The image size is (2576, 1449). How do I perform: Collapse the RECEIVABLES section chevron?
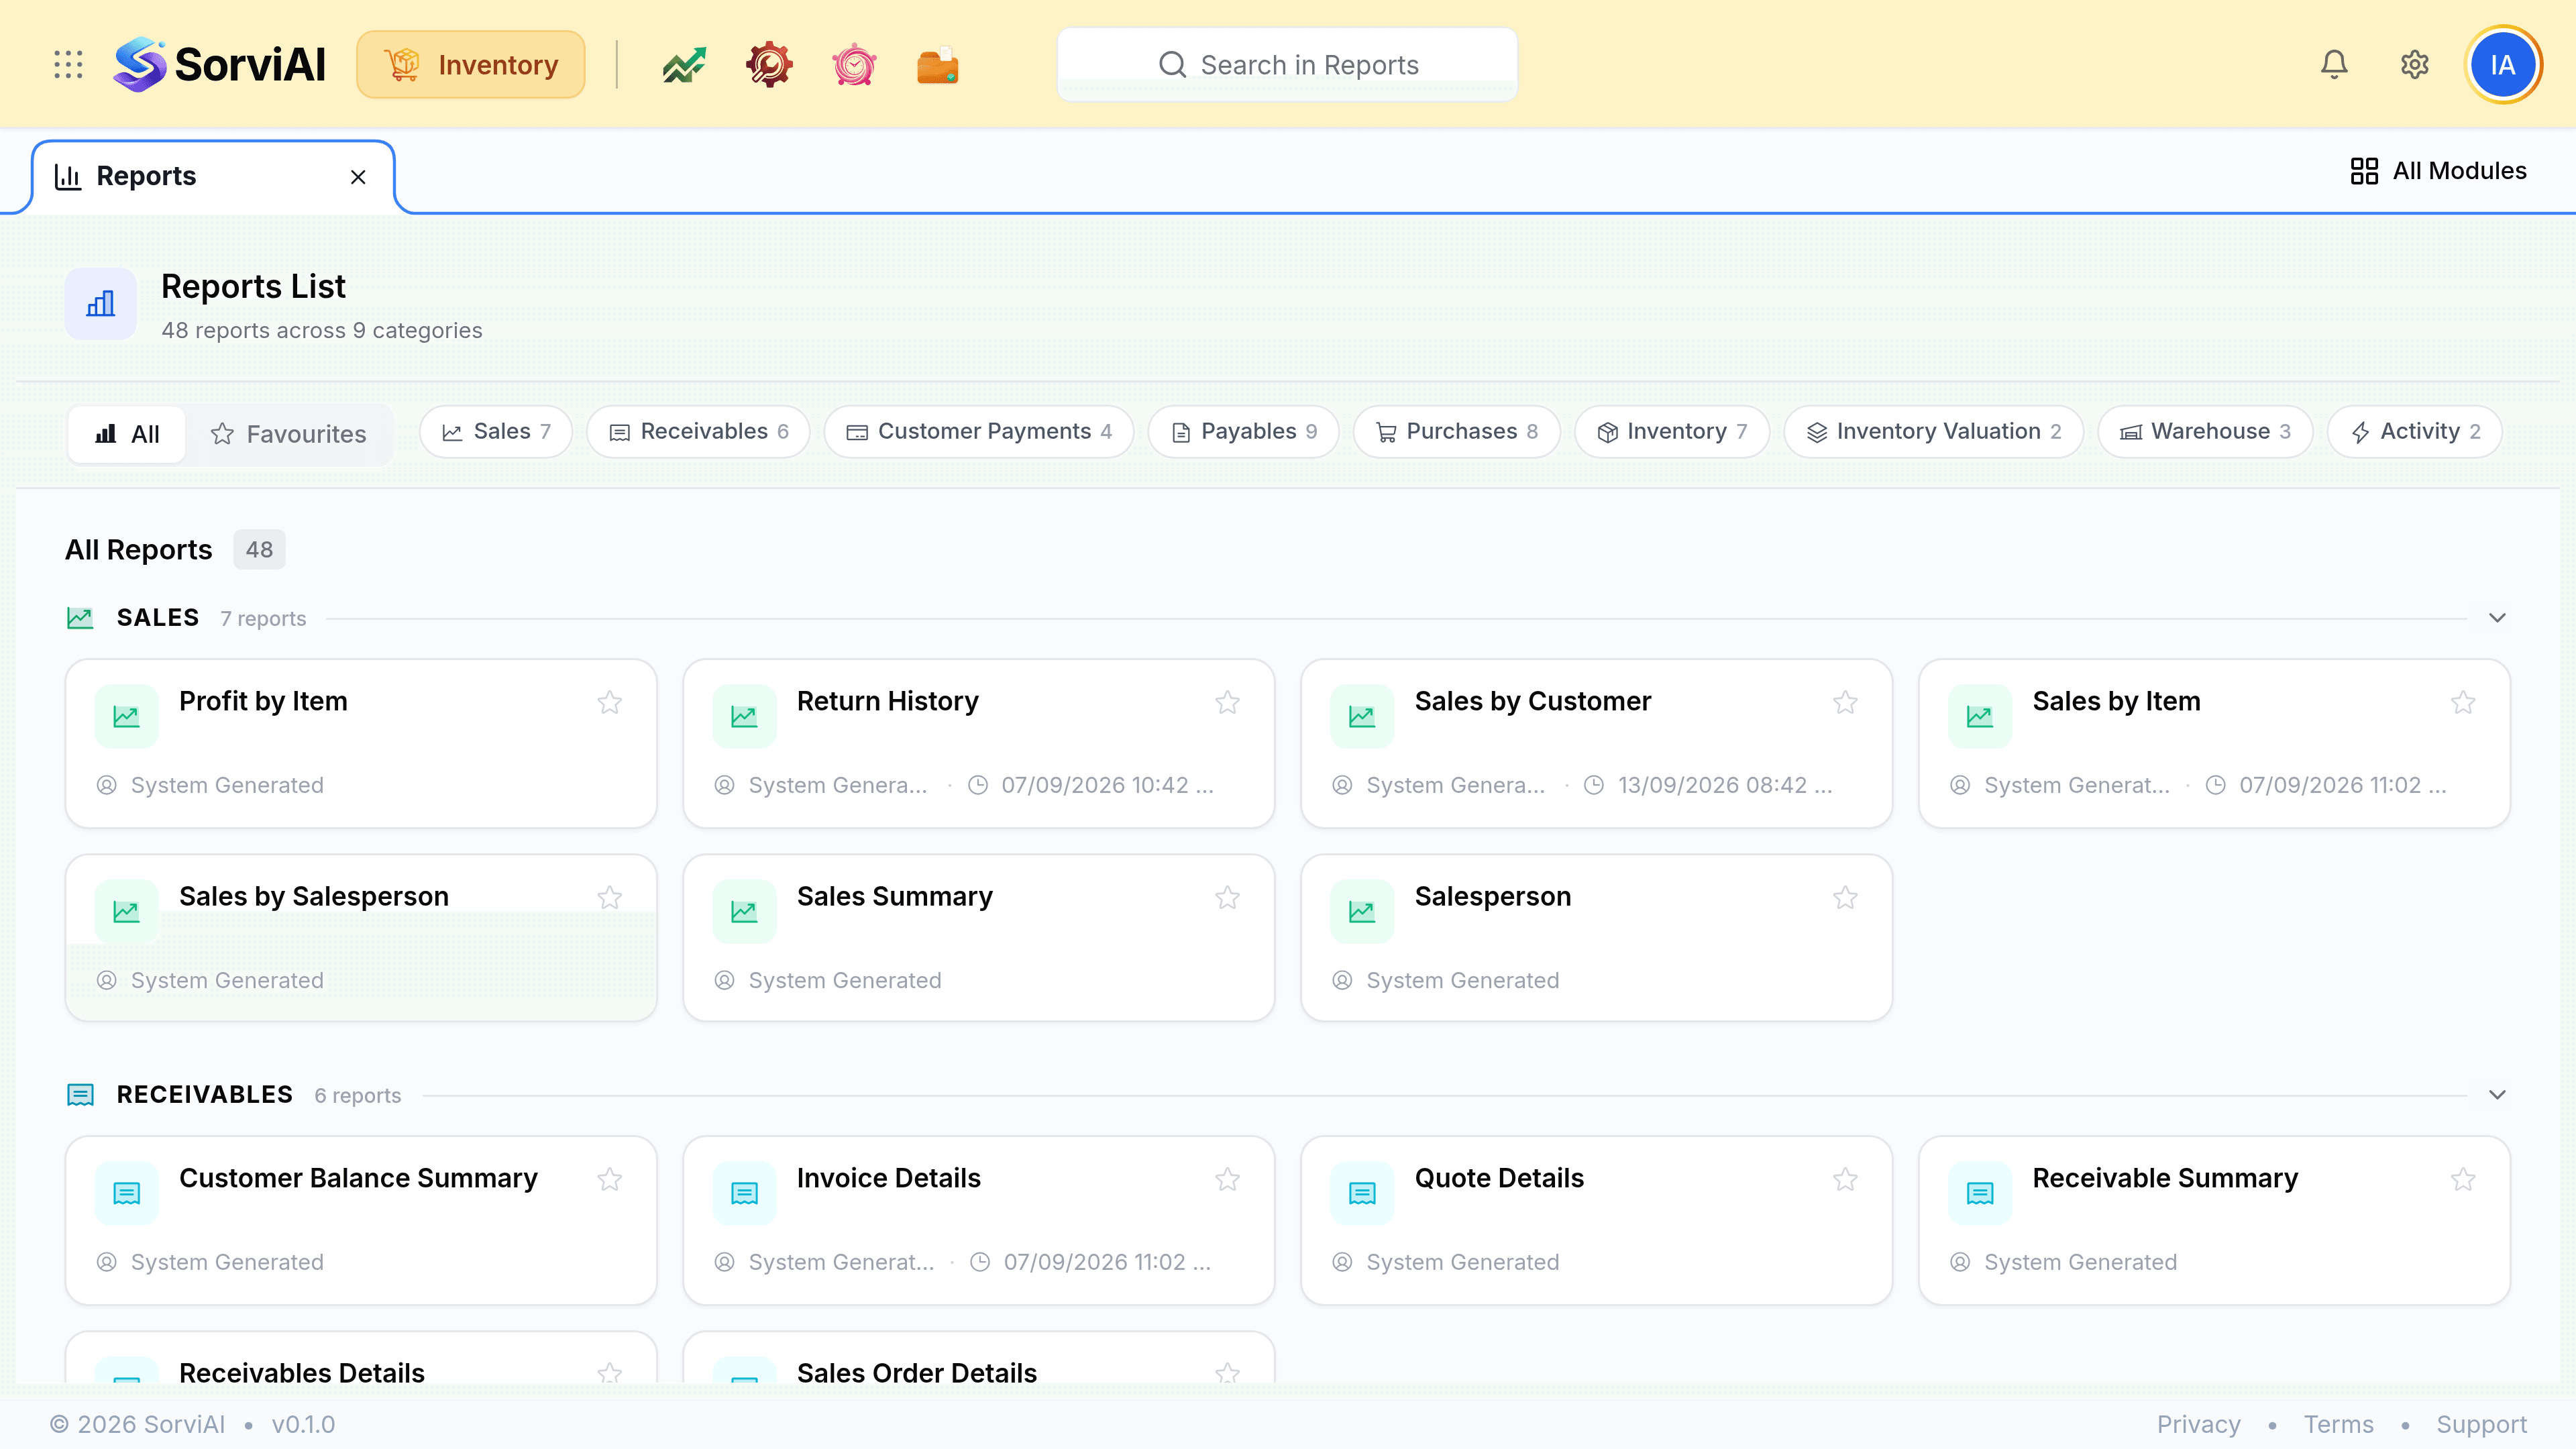(2497, 1095)
